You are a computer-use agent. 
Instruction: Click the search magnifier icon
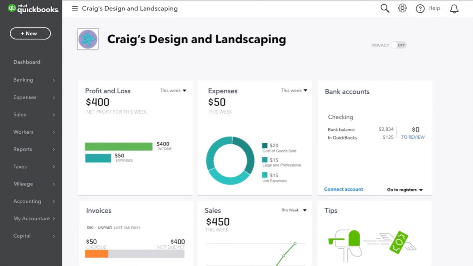point(384,8)
